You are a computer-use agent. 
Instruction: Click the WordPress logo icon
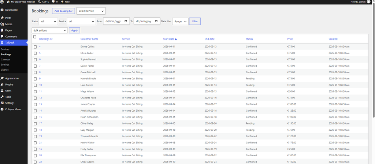point(2,2)
